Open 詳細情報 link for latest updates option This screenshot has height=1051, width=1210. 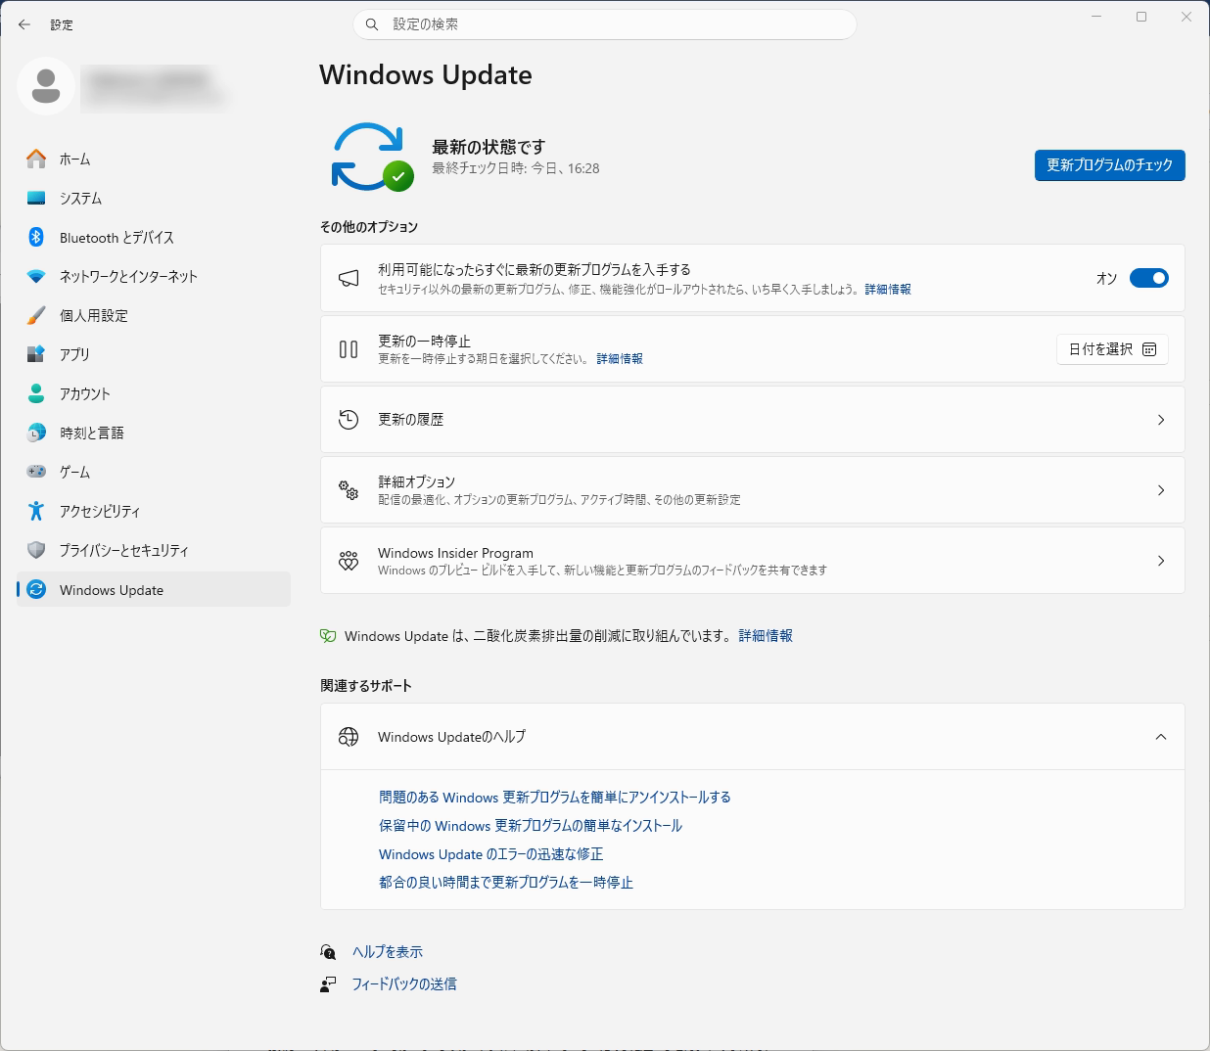888,290
